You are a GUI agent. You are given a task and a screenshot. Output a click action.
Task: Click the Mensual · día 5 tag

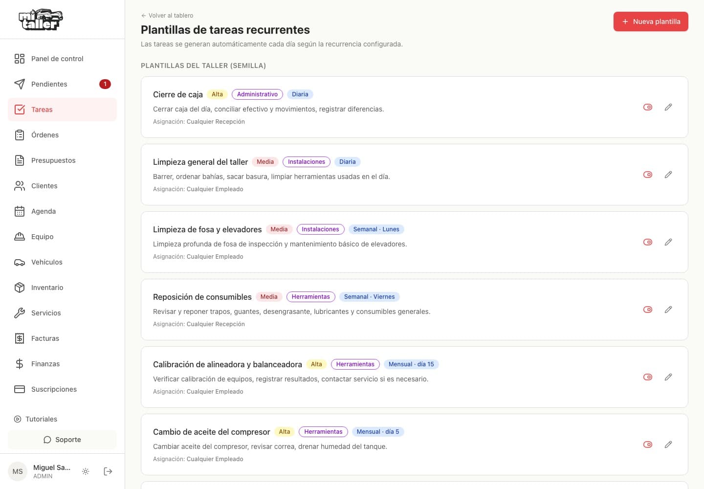point(378,432)
